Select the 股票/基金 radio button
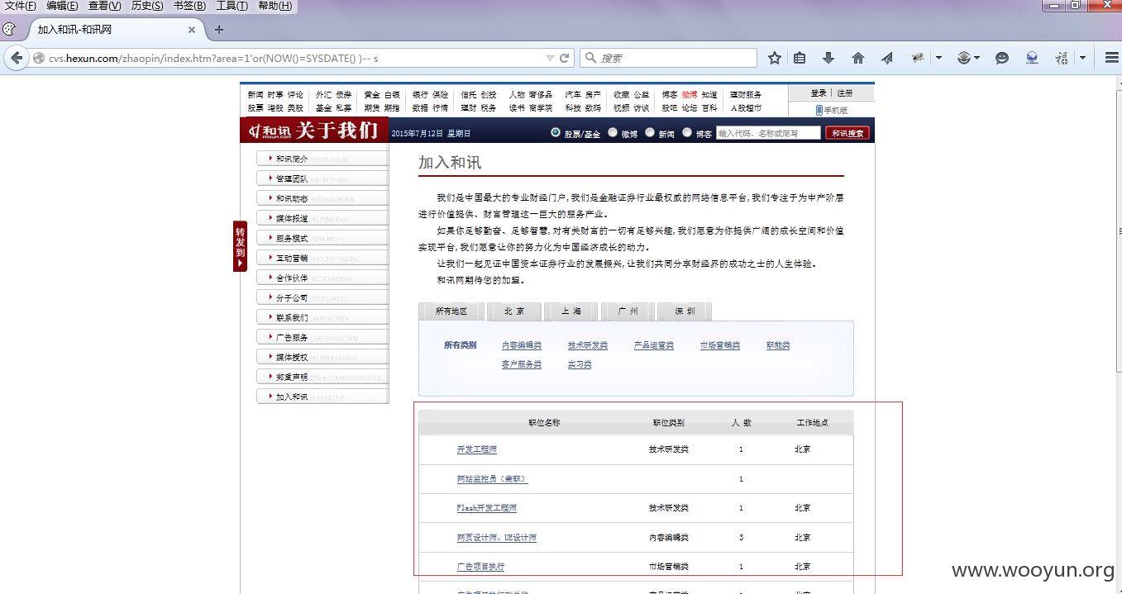This screenshot has height=594, width=1122. (x=556, y=132)
